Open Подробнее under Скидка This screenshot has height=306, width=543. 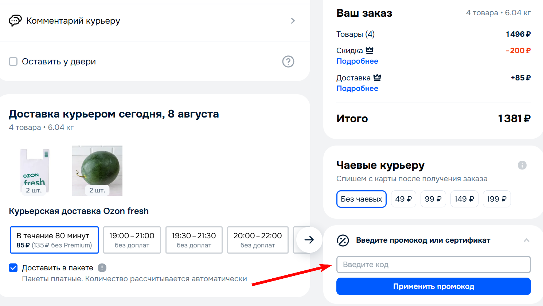(x=358, y=61)
